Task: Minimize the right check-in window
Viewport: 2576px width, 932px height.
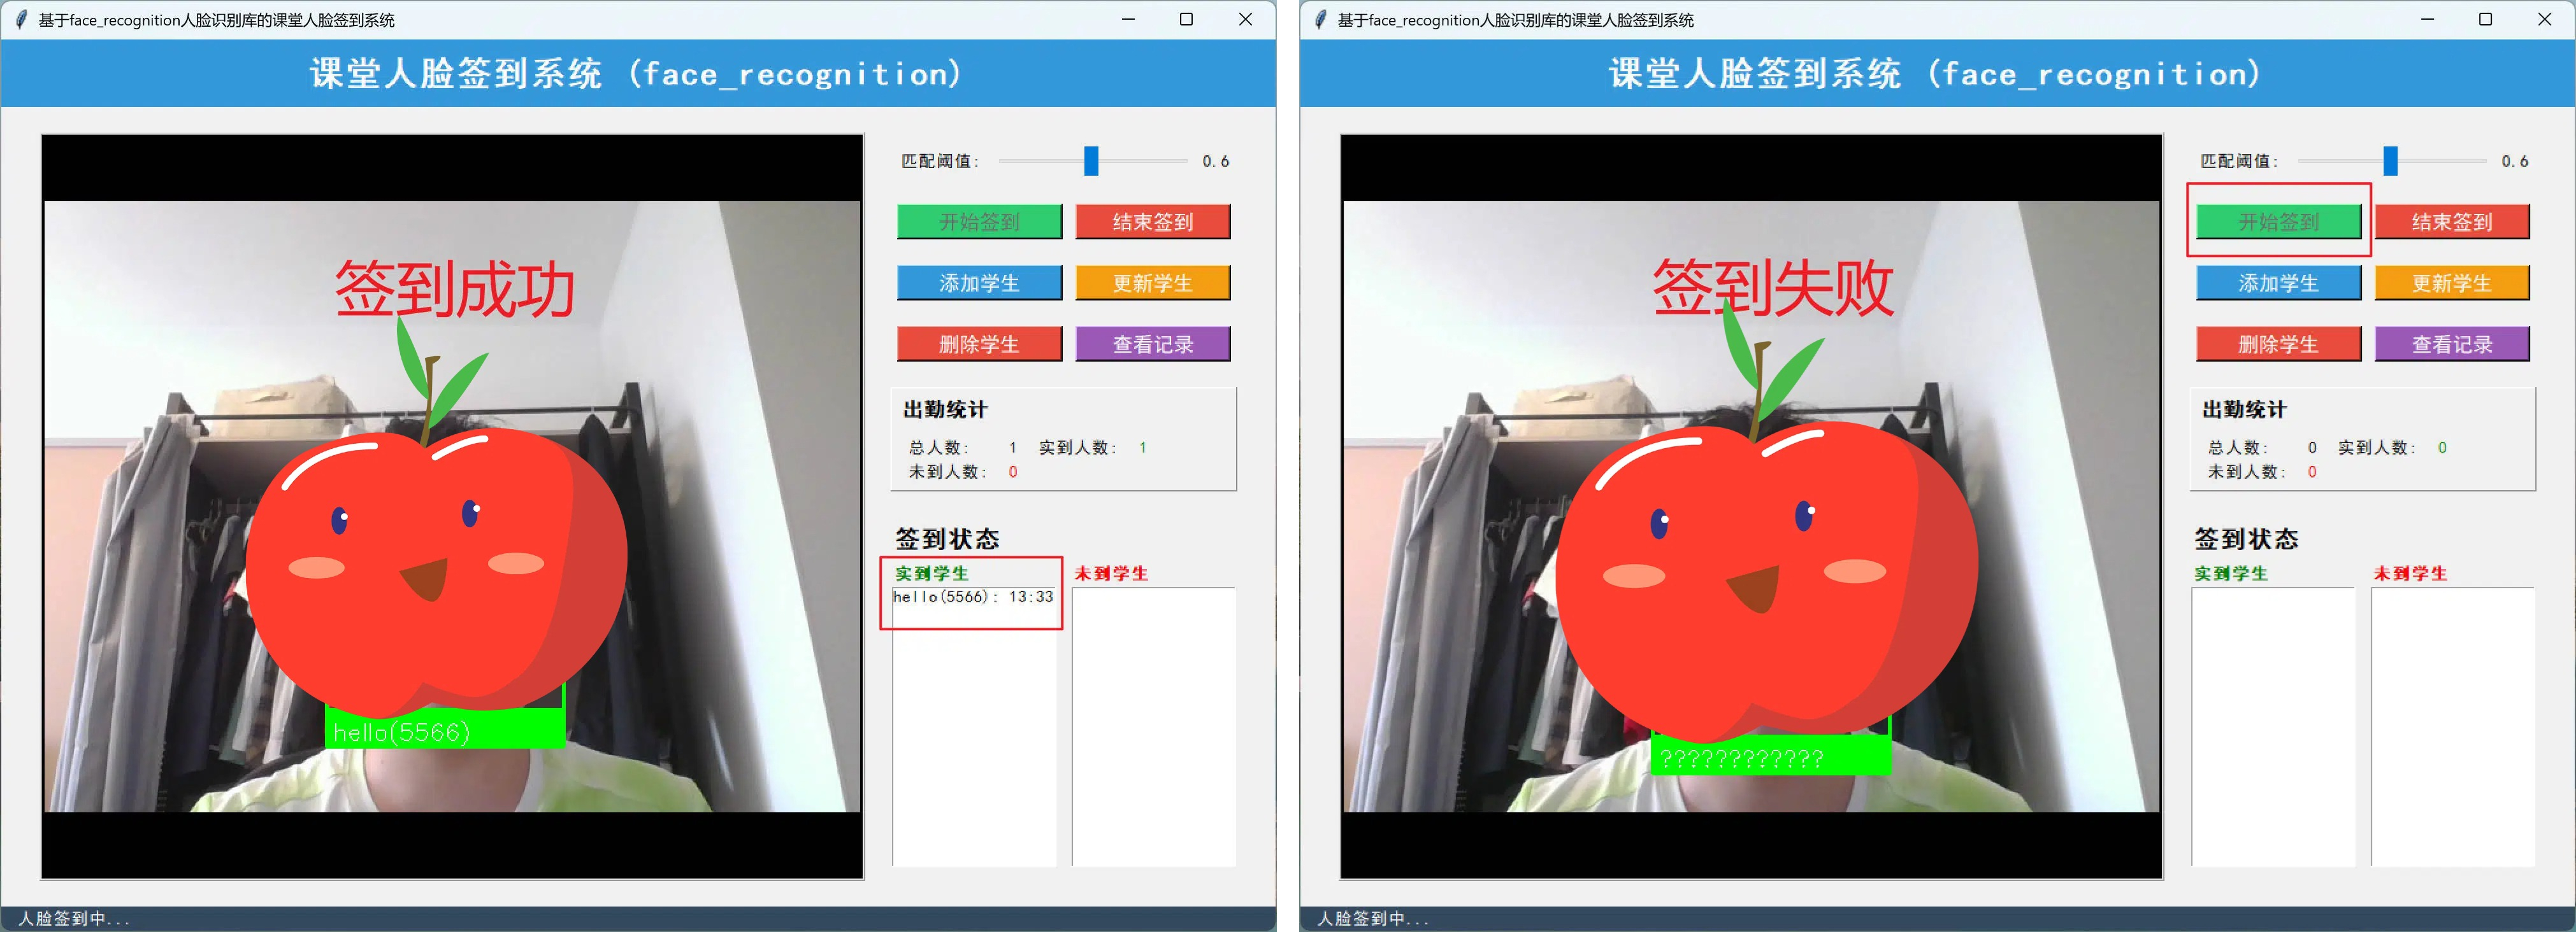Action: click(2427, 19)
